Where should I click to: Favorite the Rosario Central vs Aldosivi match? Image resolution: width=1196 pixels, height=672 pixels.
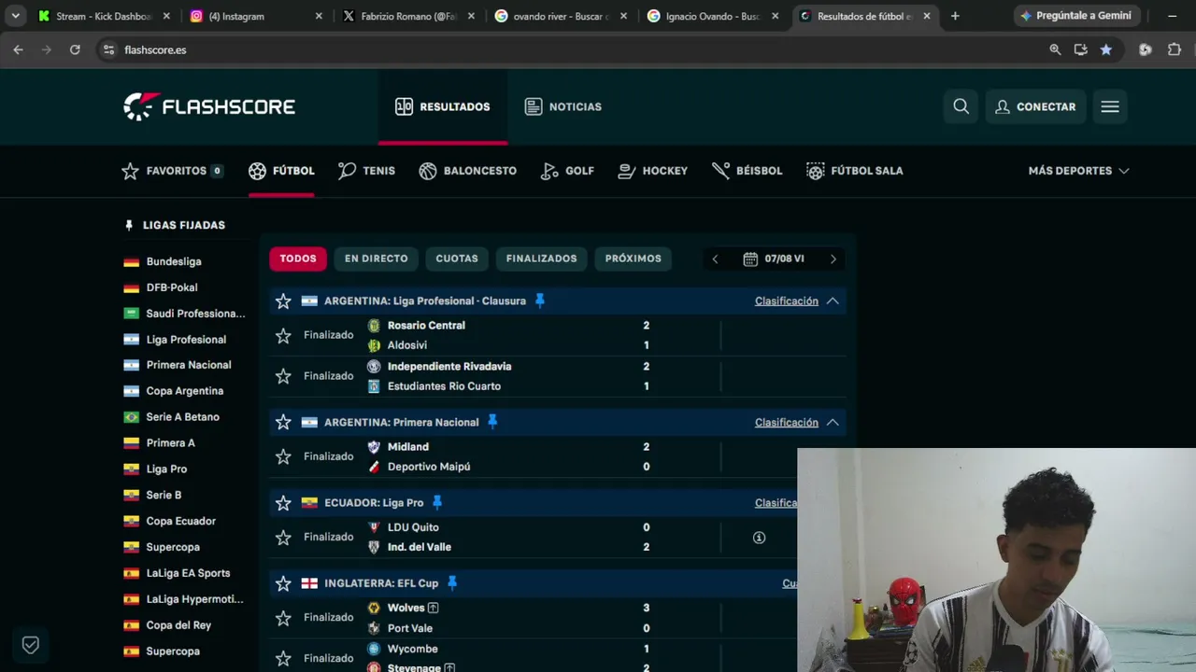pyautogui.click(x=283, y=335)
